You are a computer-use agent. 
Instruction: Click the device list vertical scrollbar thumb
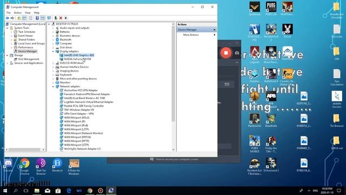coord(173,73)
